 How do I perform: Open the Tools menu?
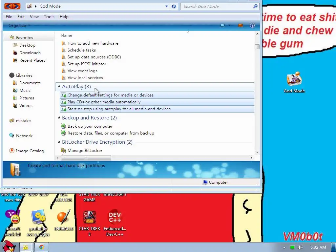49,16
